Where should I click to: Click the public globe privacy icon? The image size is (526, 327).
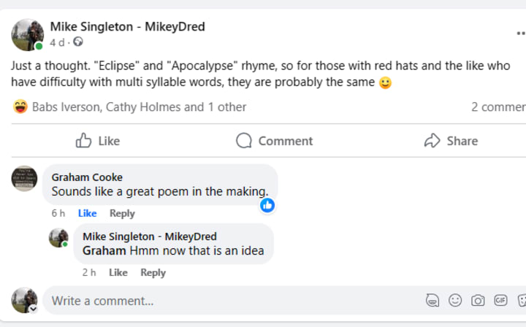coord(78,42)
